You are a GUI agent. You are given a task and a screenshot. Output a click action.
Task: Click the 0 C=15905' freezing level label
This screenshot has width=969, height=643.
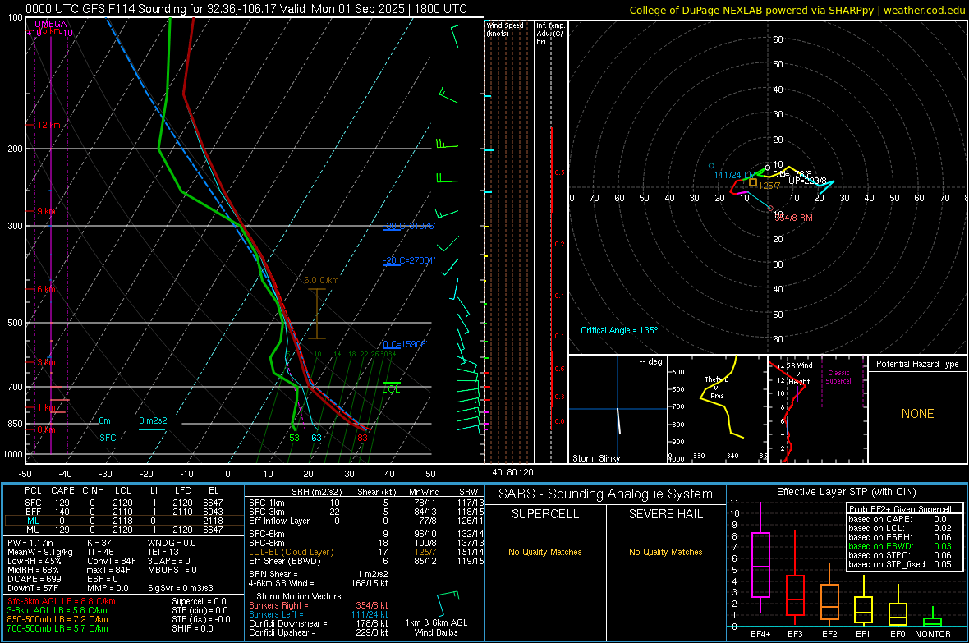[x=405, y=344]
